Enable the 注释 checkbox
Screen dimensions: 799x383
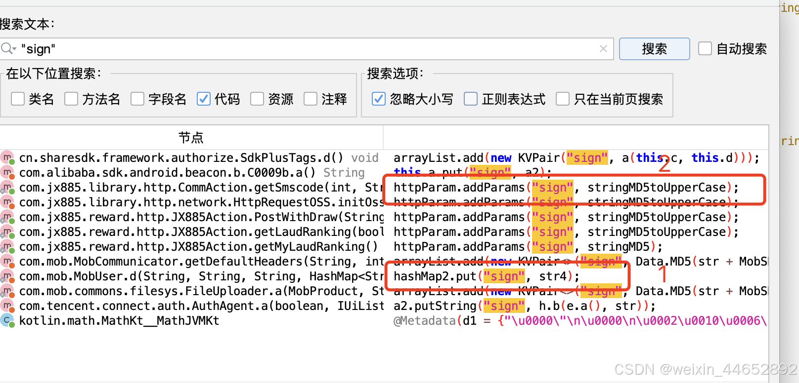[311, 99]
